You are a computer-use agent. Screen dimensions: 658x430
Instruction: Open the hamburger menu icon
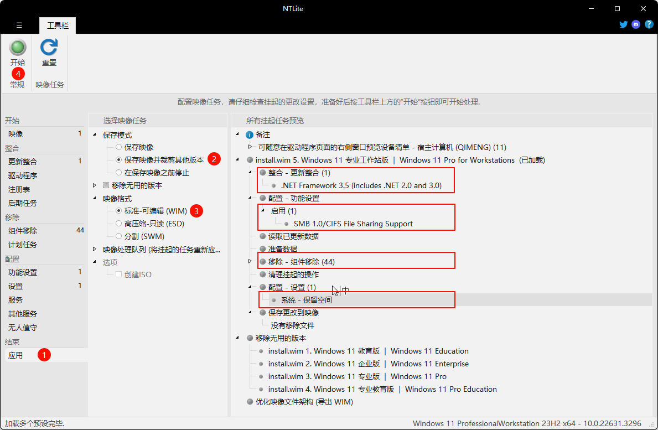19,25
